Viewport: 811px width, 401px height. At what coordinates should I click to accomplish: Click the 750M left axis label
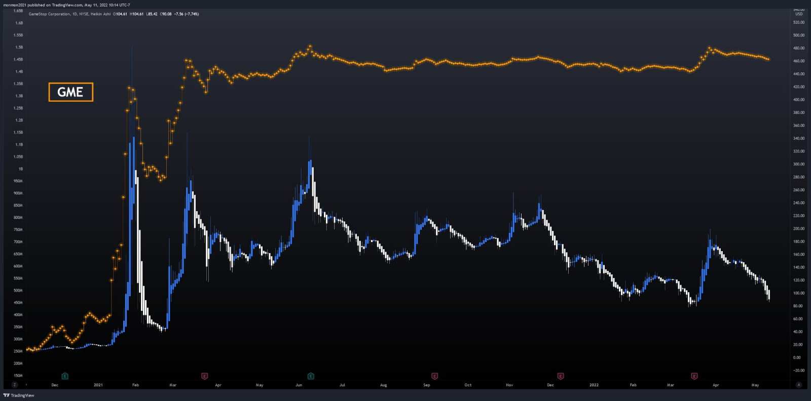(18, 230)
